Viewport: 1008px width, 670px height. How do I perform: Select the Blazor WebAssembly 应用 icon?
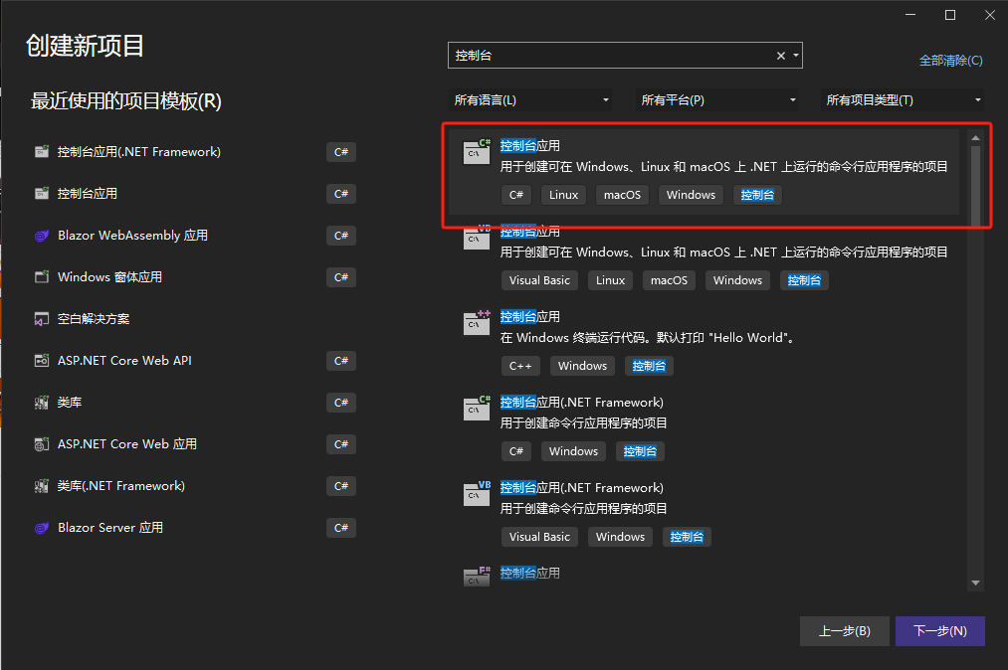pos(41,236)
